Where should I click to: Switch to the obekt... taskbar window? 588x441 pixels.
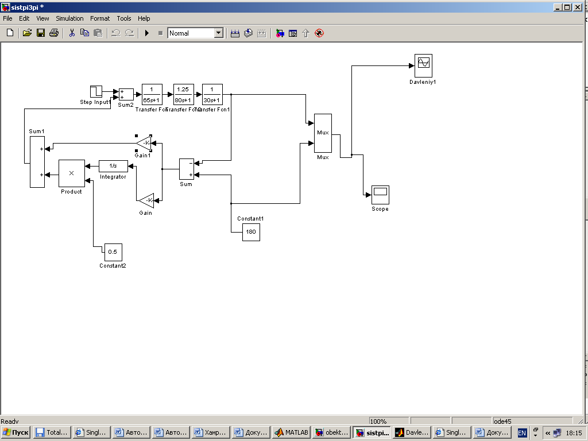click(x=331, y=433)
